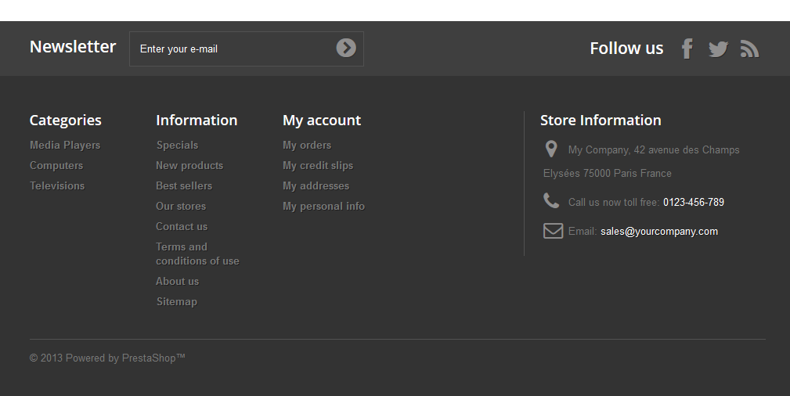This screenshot has height=396, width=790.
Task: Click the envelope email icon
Action: (553, 231)
